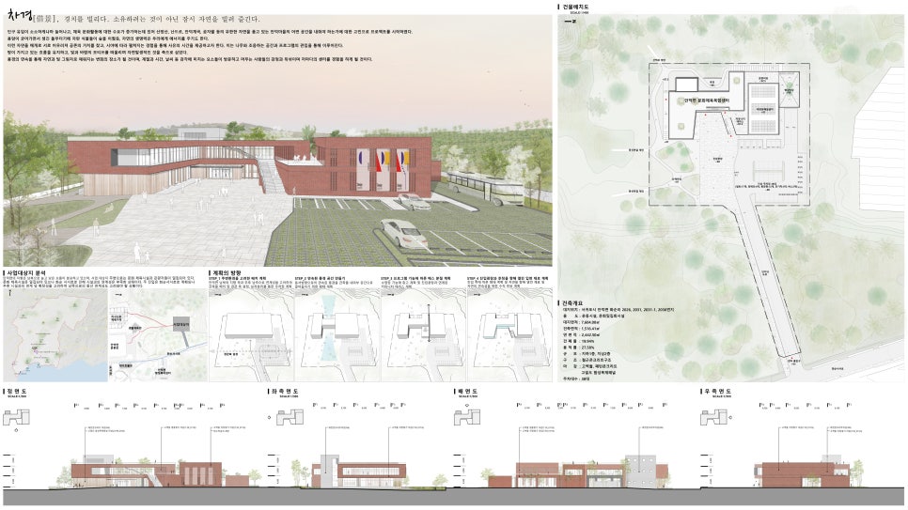
Task: Open the STEP_2 diagram with blue void
Action: 337,335
